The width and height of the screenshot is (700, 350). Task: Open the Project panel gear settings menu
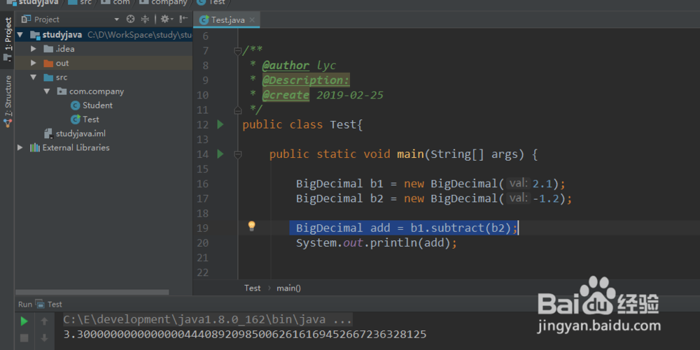[x=166, y=19]
